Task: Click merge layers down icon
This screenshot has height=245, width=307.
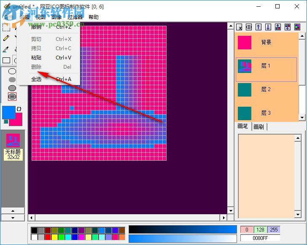Action: (x=288, y=27)
